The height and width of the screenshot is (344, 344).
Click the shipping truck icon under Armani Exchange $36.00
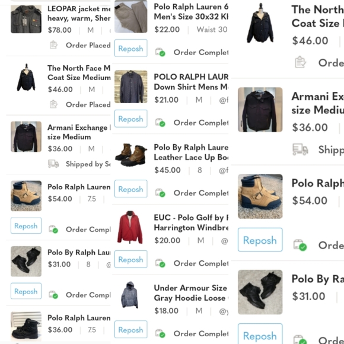pos(53,164)
